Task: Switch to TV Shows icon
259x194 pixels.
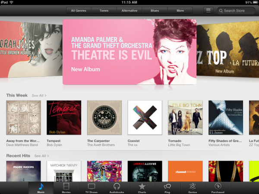Action: pos(91,186)
